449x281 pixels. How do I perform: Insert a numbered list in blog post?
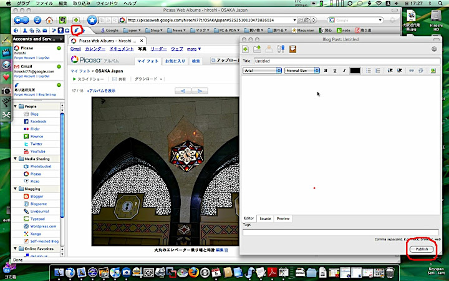click(377, 71)
